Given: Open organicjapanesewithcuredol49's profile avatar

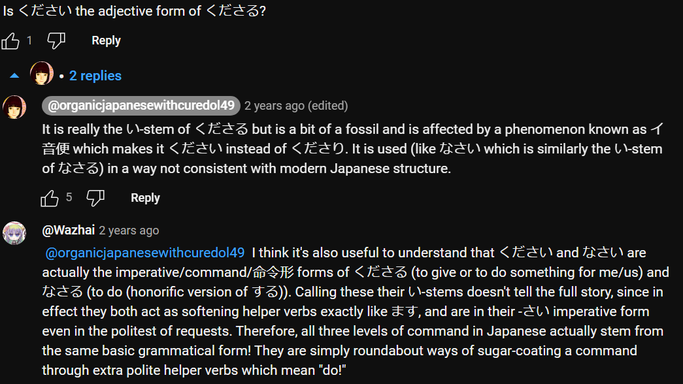Looking at the screenshot, I should [14, 107].
